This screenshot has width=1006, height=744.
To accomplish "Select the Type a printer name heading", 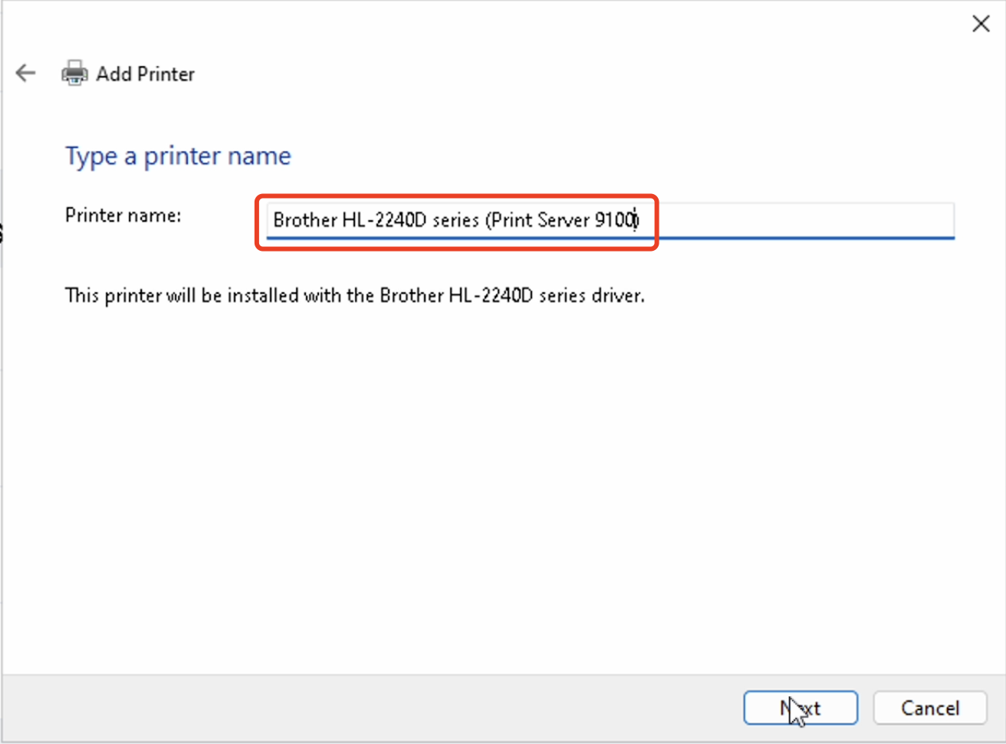I will tap(178, 156).
